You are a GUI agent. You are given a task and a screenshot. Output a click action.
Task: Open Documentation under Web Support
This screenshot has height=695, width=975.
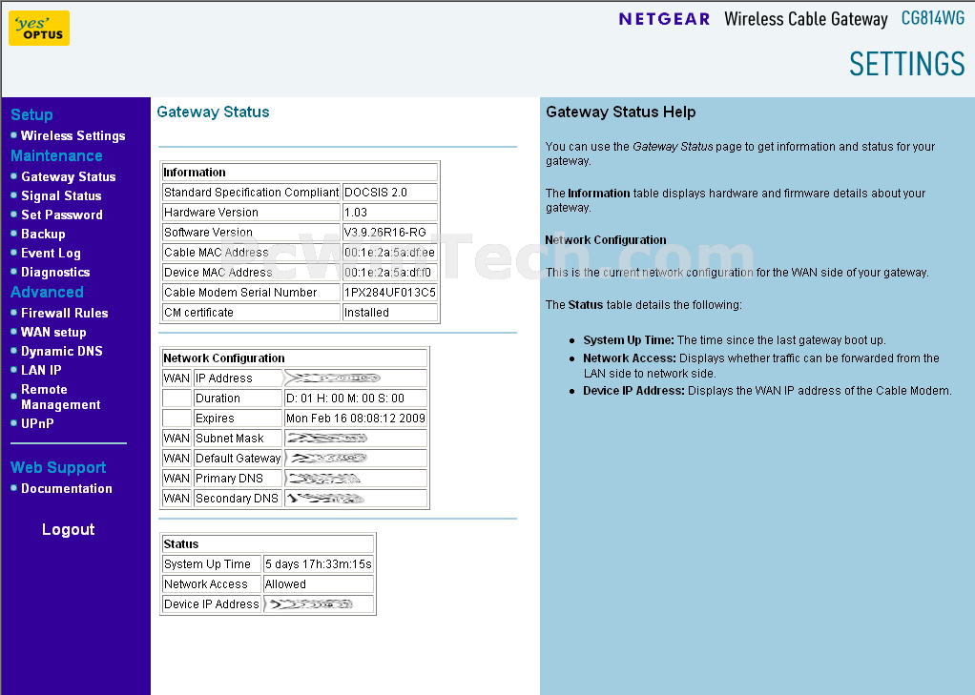(67, 489)
